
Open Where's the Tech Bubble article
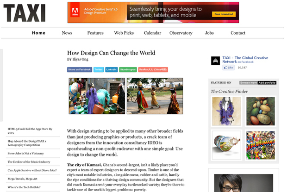click(x=24, y=187)
